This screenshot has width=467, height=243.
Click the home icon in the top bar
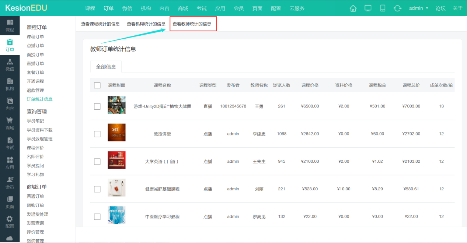tap(353, 8)
